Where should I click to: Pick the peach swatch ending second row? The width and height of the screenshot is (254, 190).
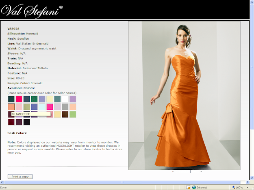[x=73, y=107]
